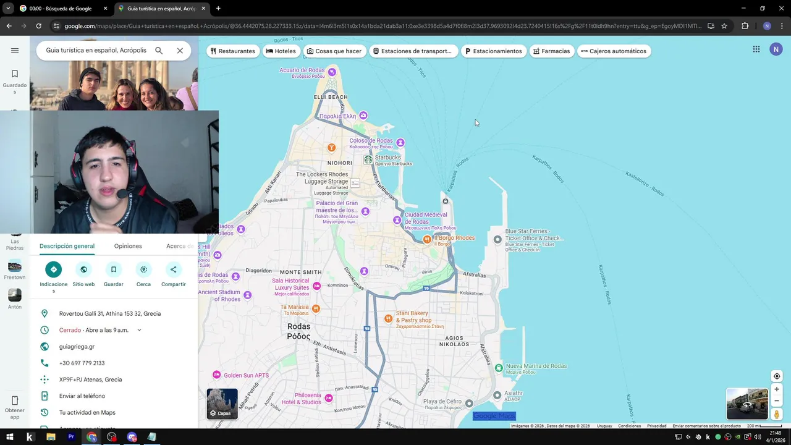Select the Estacionamientos chip

(494, 51)
